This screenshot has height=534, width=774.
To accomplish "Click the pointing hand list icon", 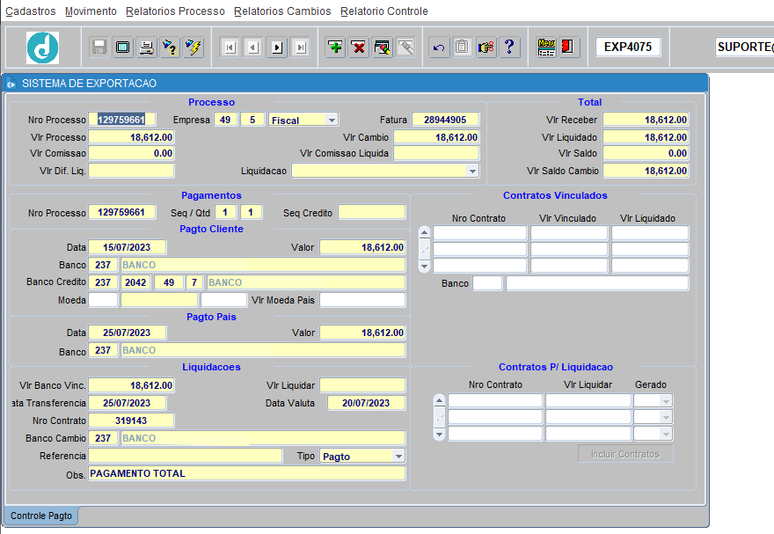I will (x=486, y=48).
